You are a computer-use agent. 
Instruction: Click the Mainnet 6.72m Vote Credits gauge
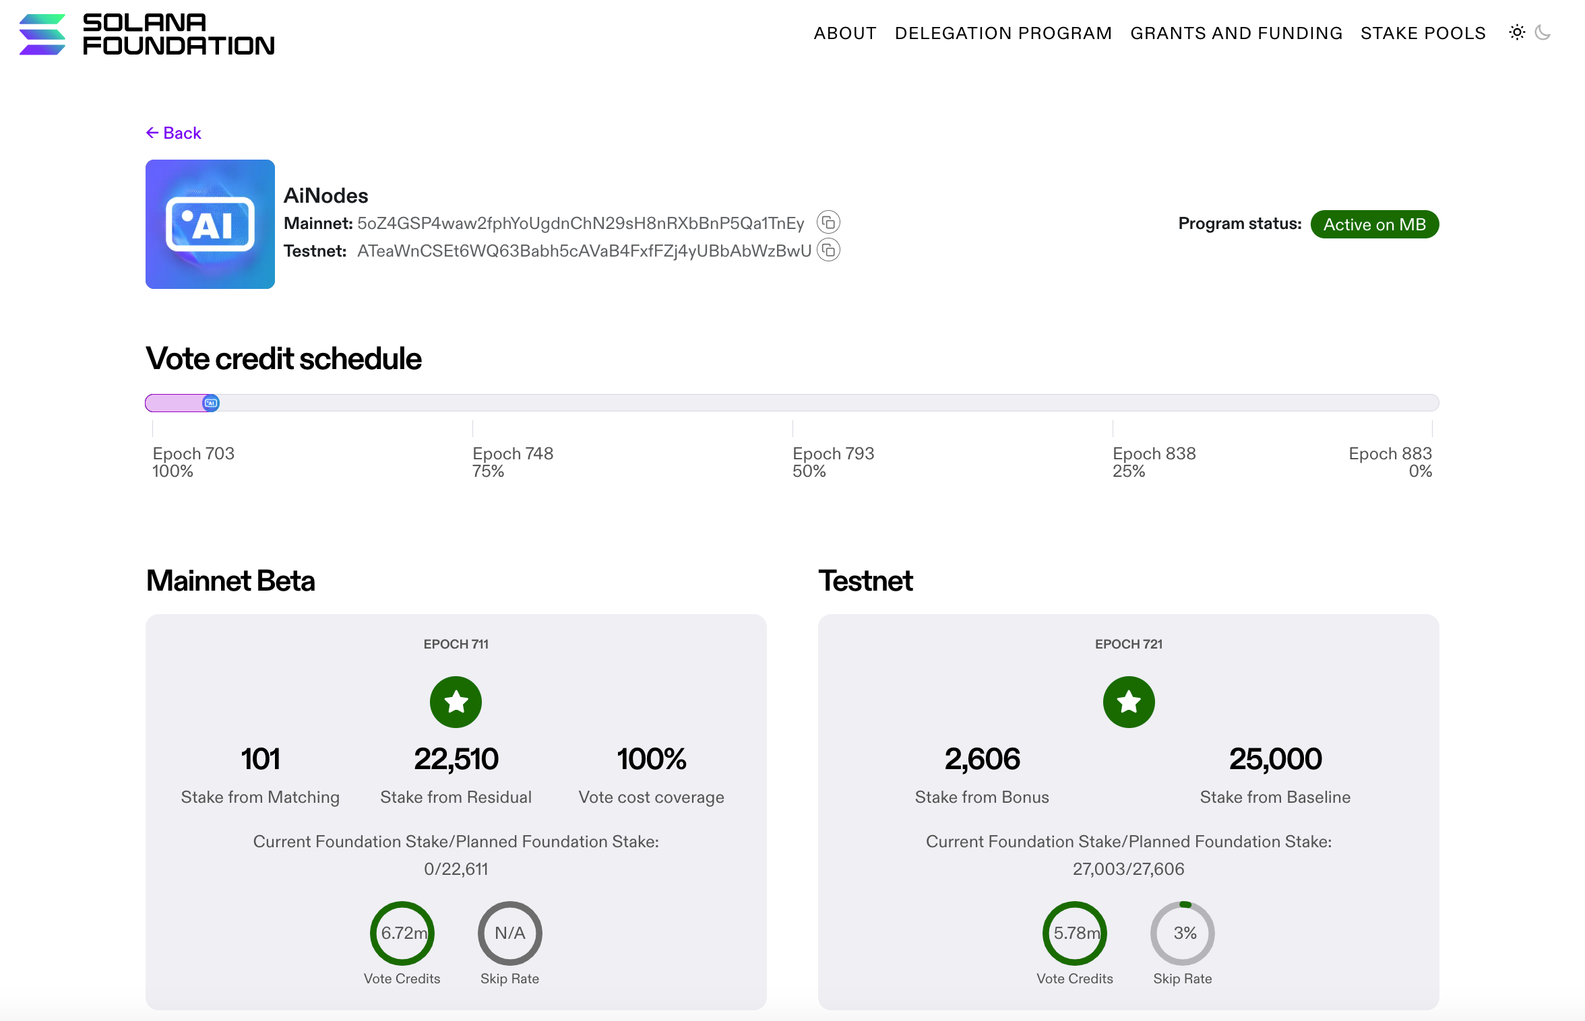[402, 933]
